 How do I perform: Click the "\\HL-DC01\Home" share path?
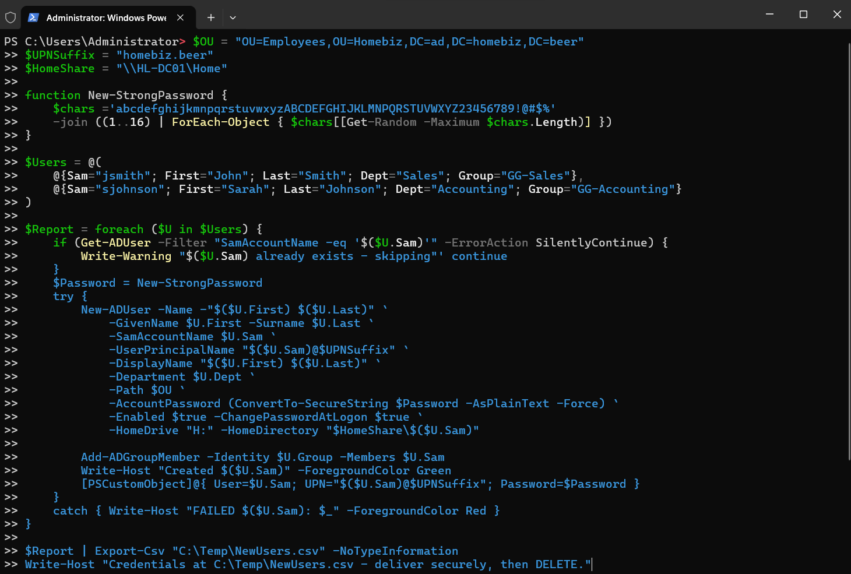172,68
